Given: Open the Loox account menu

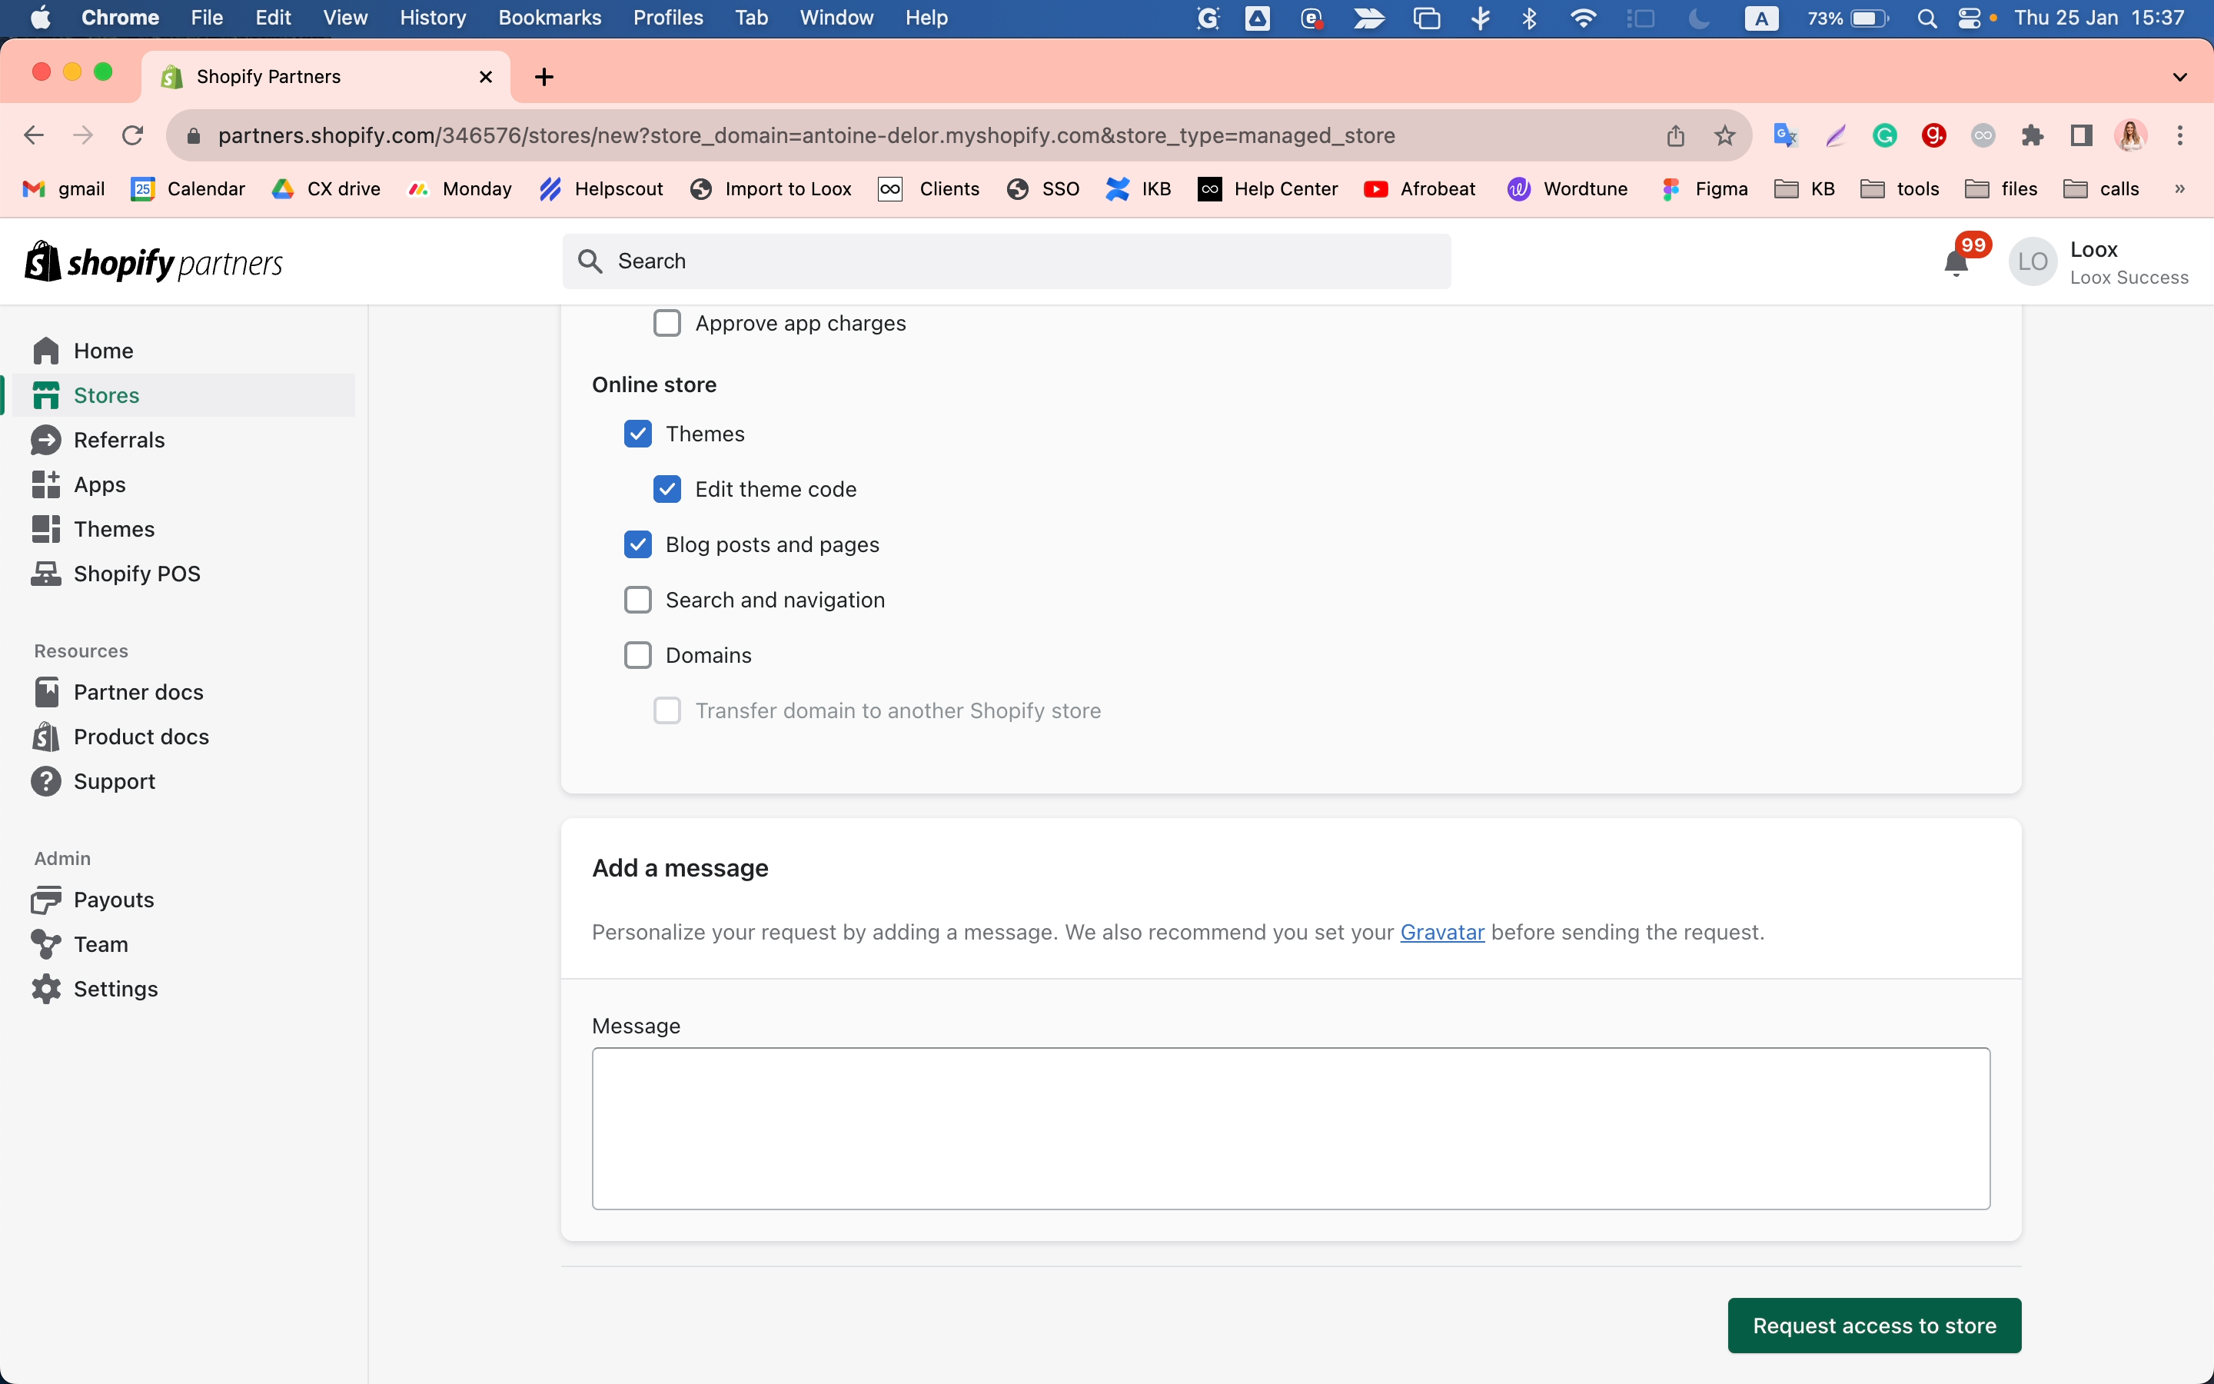Looking at the screenshot, I should 2099,263.
